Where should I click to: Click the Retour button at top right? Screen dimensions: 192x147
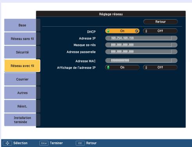click(160, 22)
